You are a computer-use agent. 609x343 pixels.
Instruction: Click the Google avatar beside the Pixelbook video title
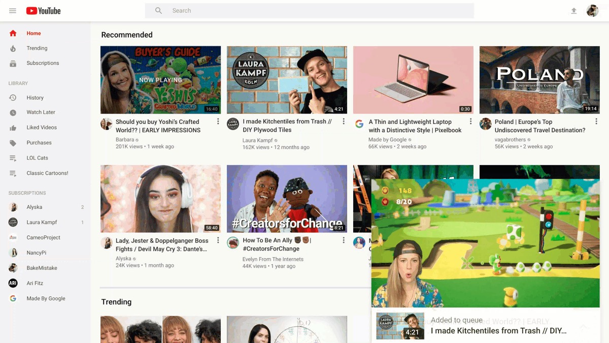[x=359, y=124]
